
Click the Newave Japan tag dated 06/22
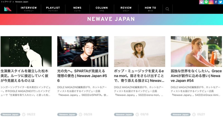[10, 115]
